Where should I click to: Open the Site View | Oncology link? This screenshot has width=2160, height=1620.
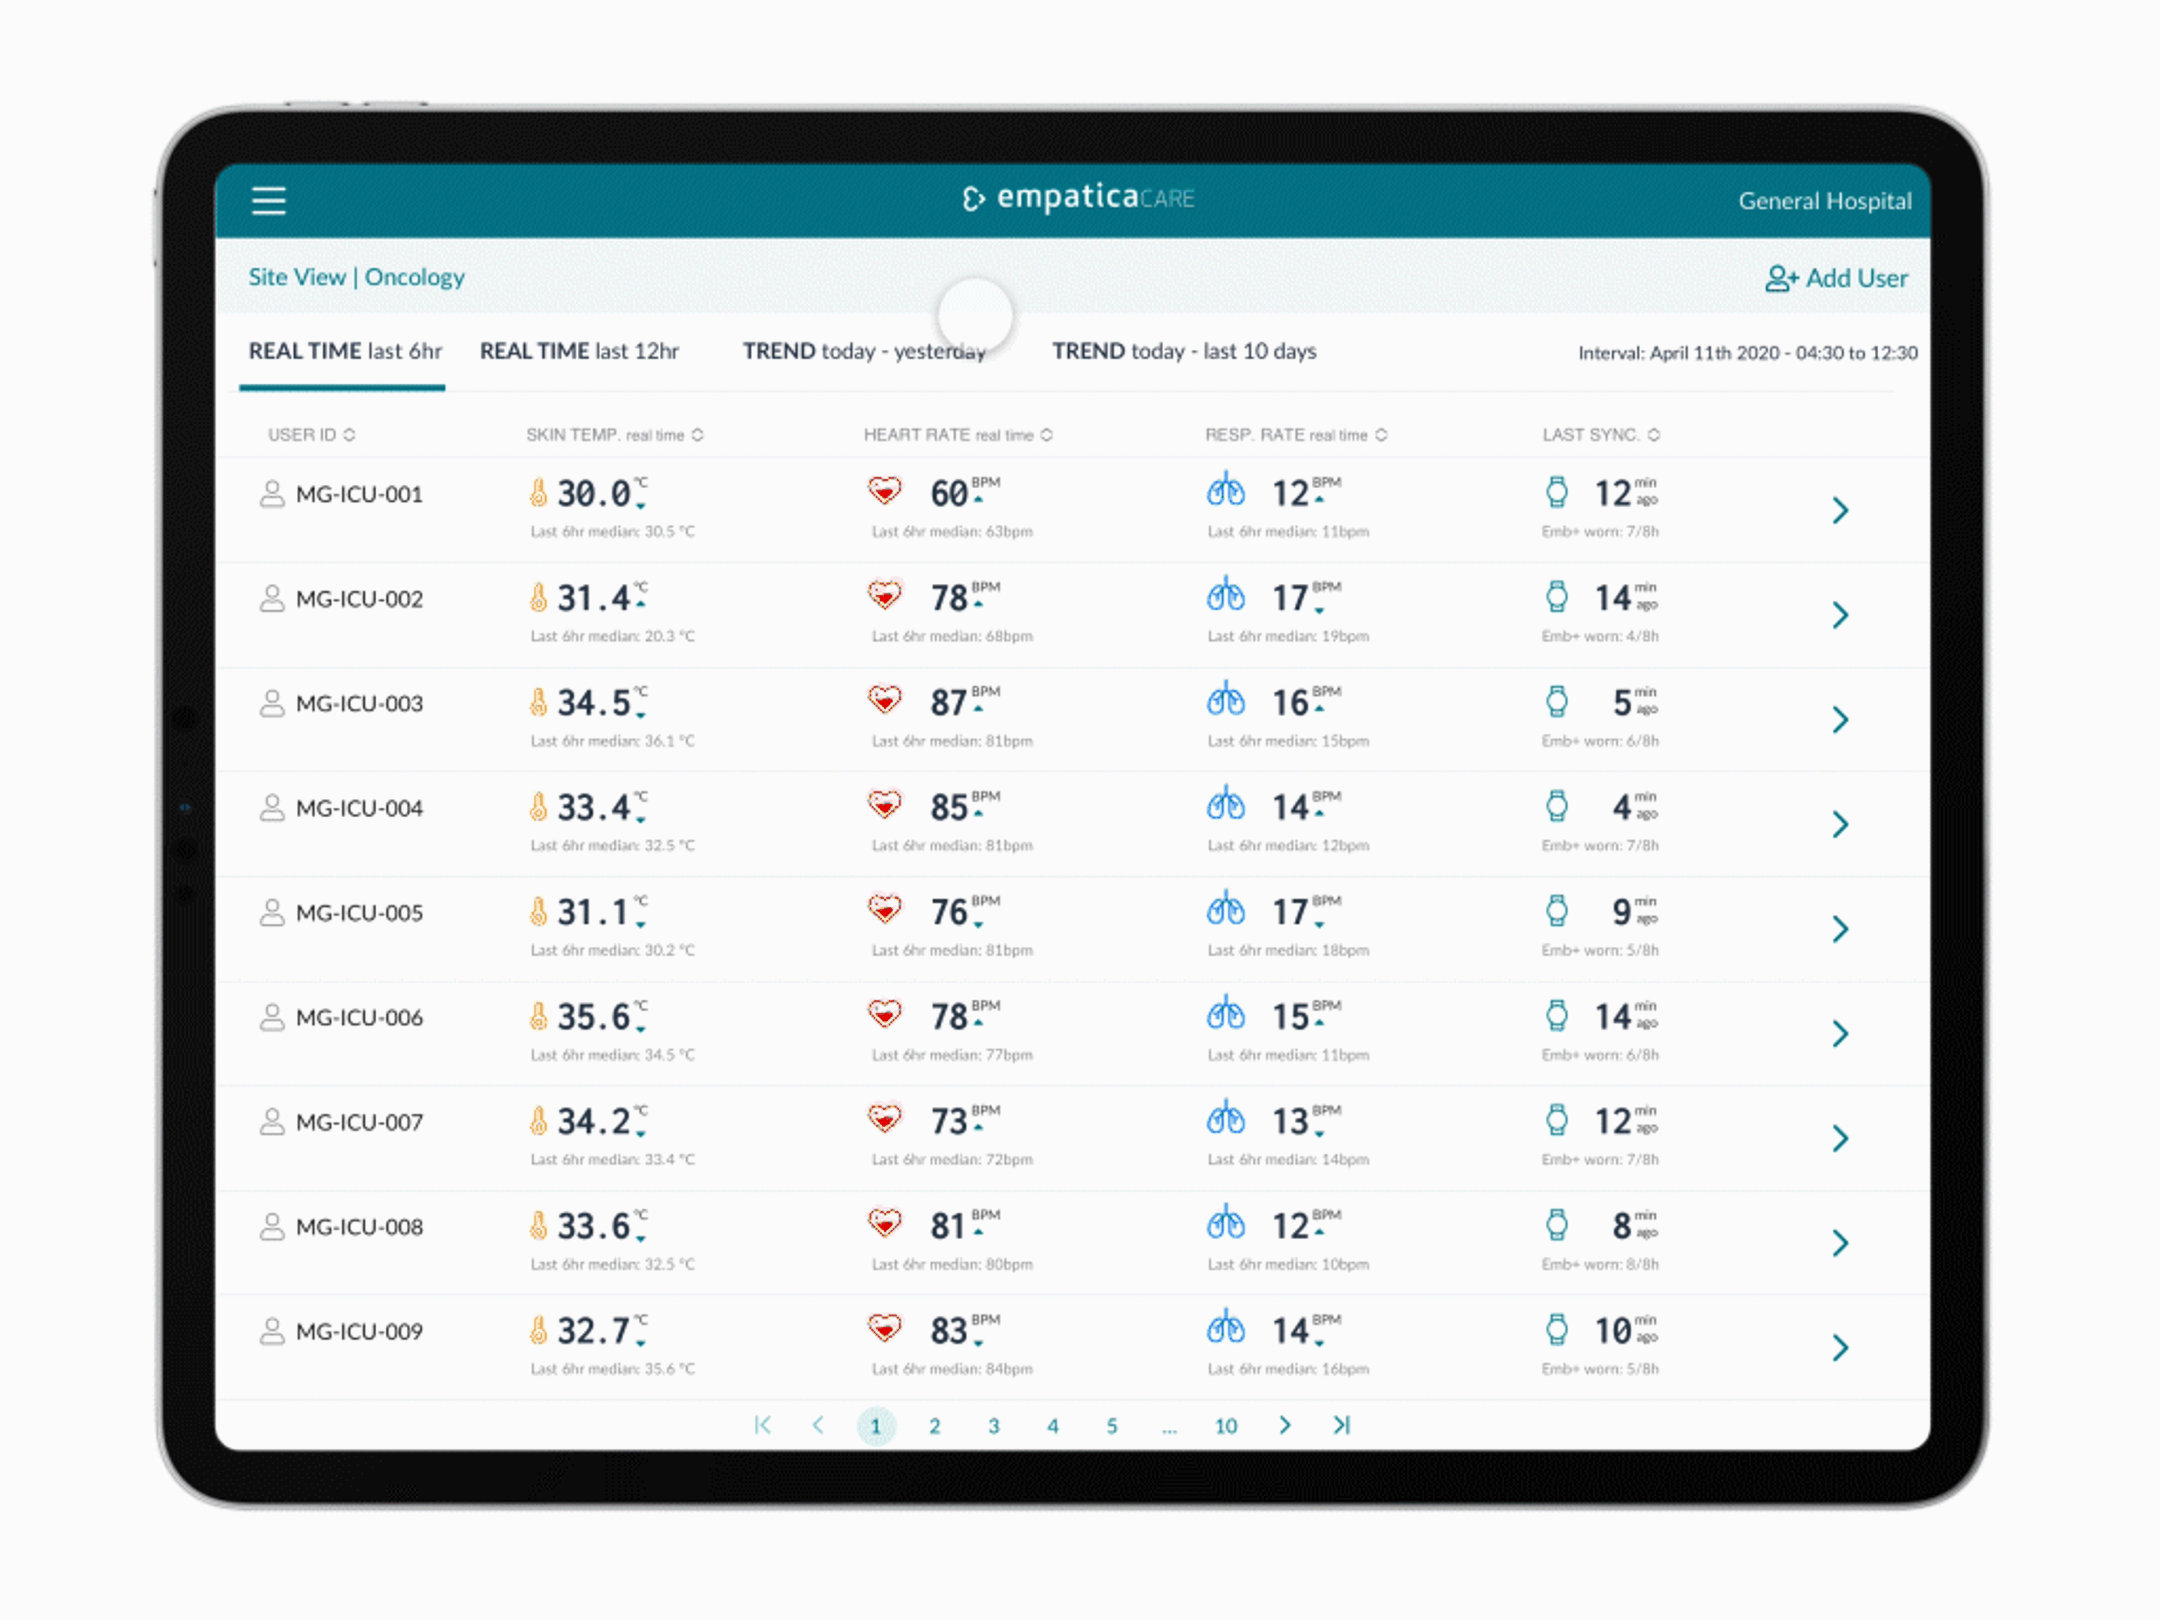coord(357,277)
